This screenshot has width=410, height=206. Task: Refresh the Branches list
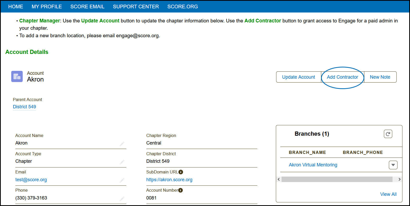coord(388,134)
